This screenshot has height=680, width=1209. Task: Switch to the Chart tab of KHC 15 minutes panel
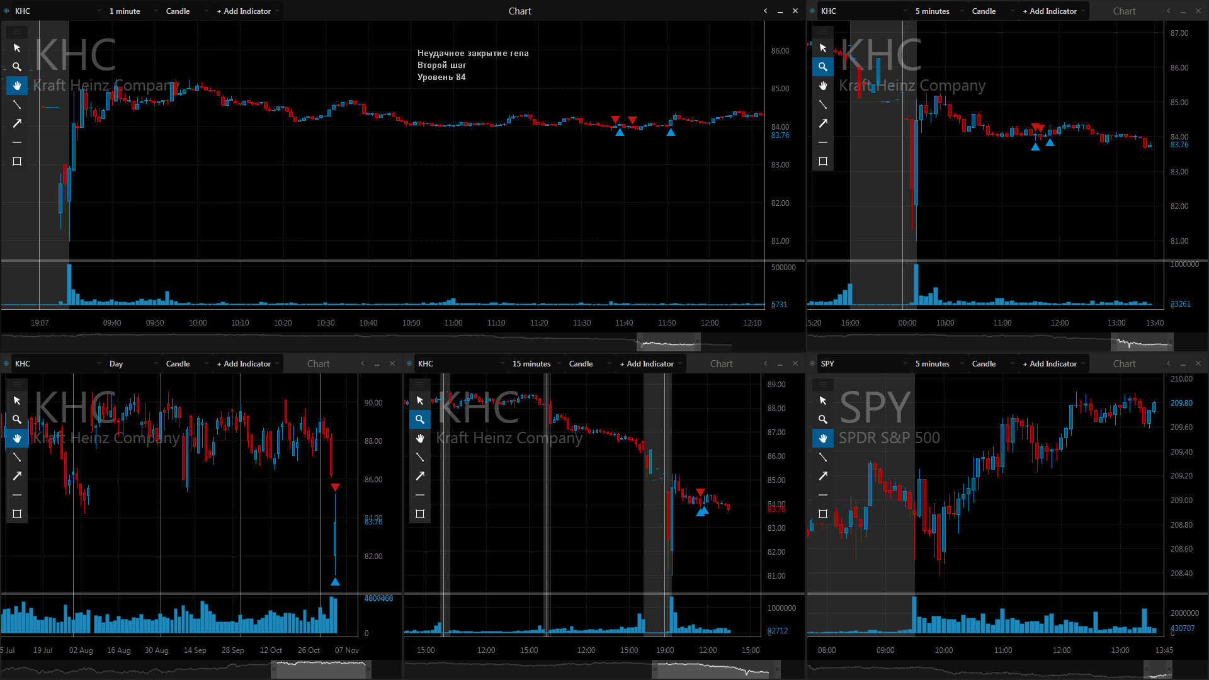[x=721, y=363]
